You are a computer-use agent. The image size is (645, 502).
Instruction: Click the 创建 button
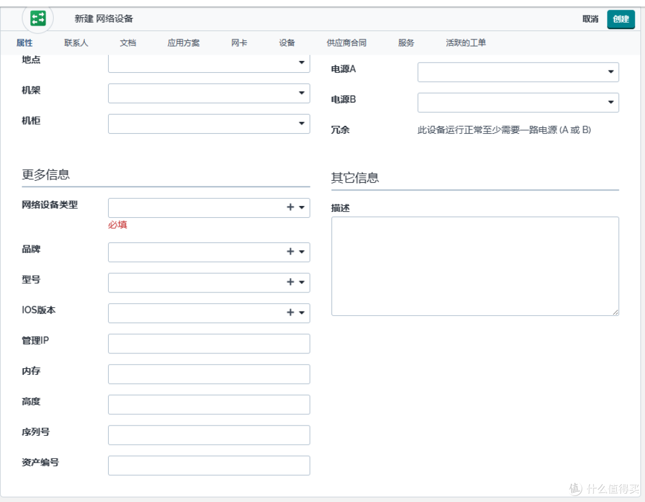click(621, 19)
